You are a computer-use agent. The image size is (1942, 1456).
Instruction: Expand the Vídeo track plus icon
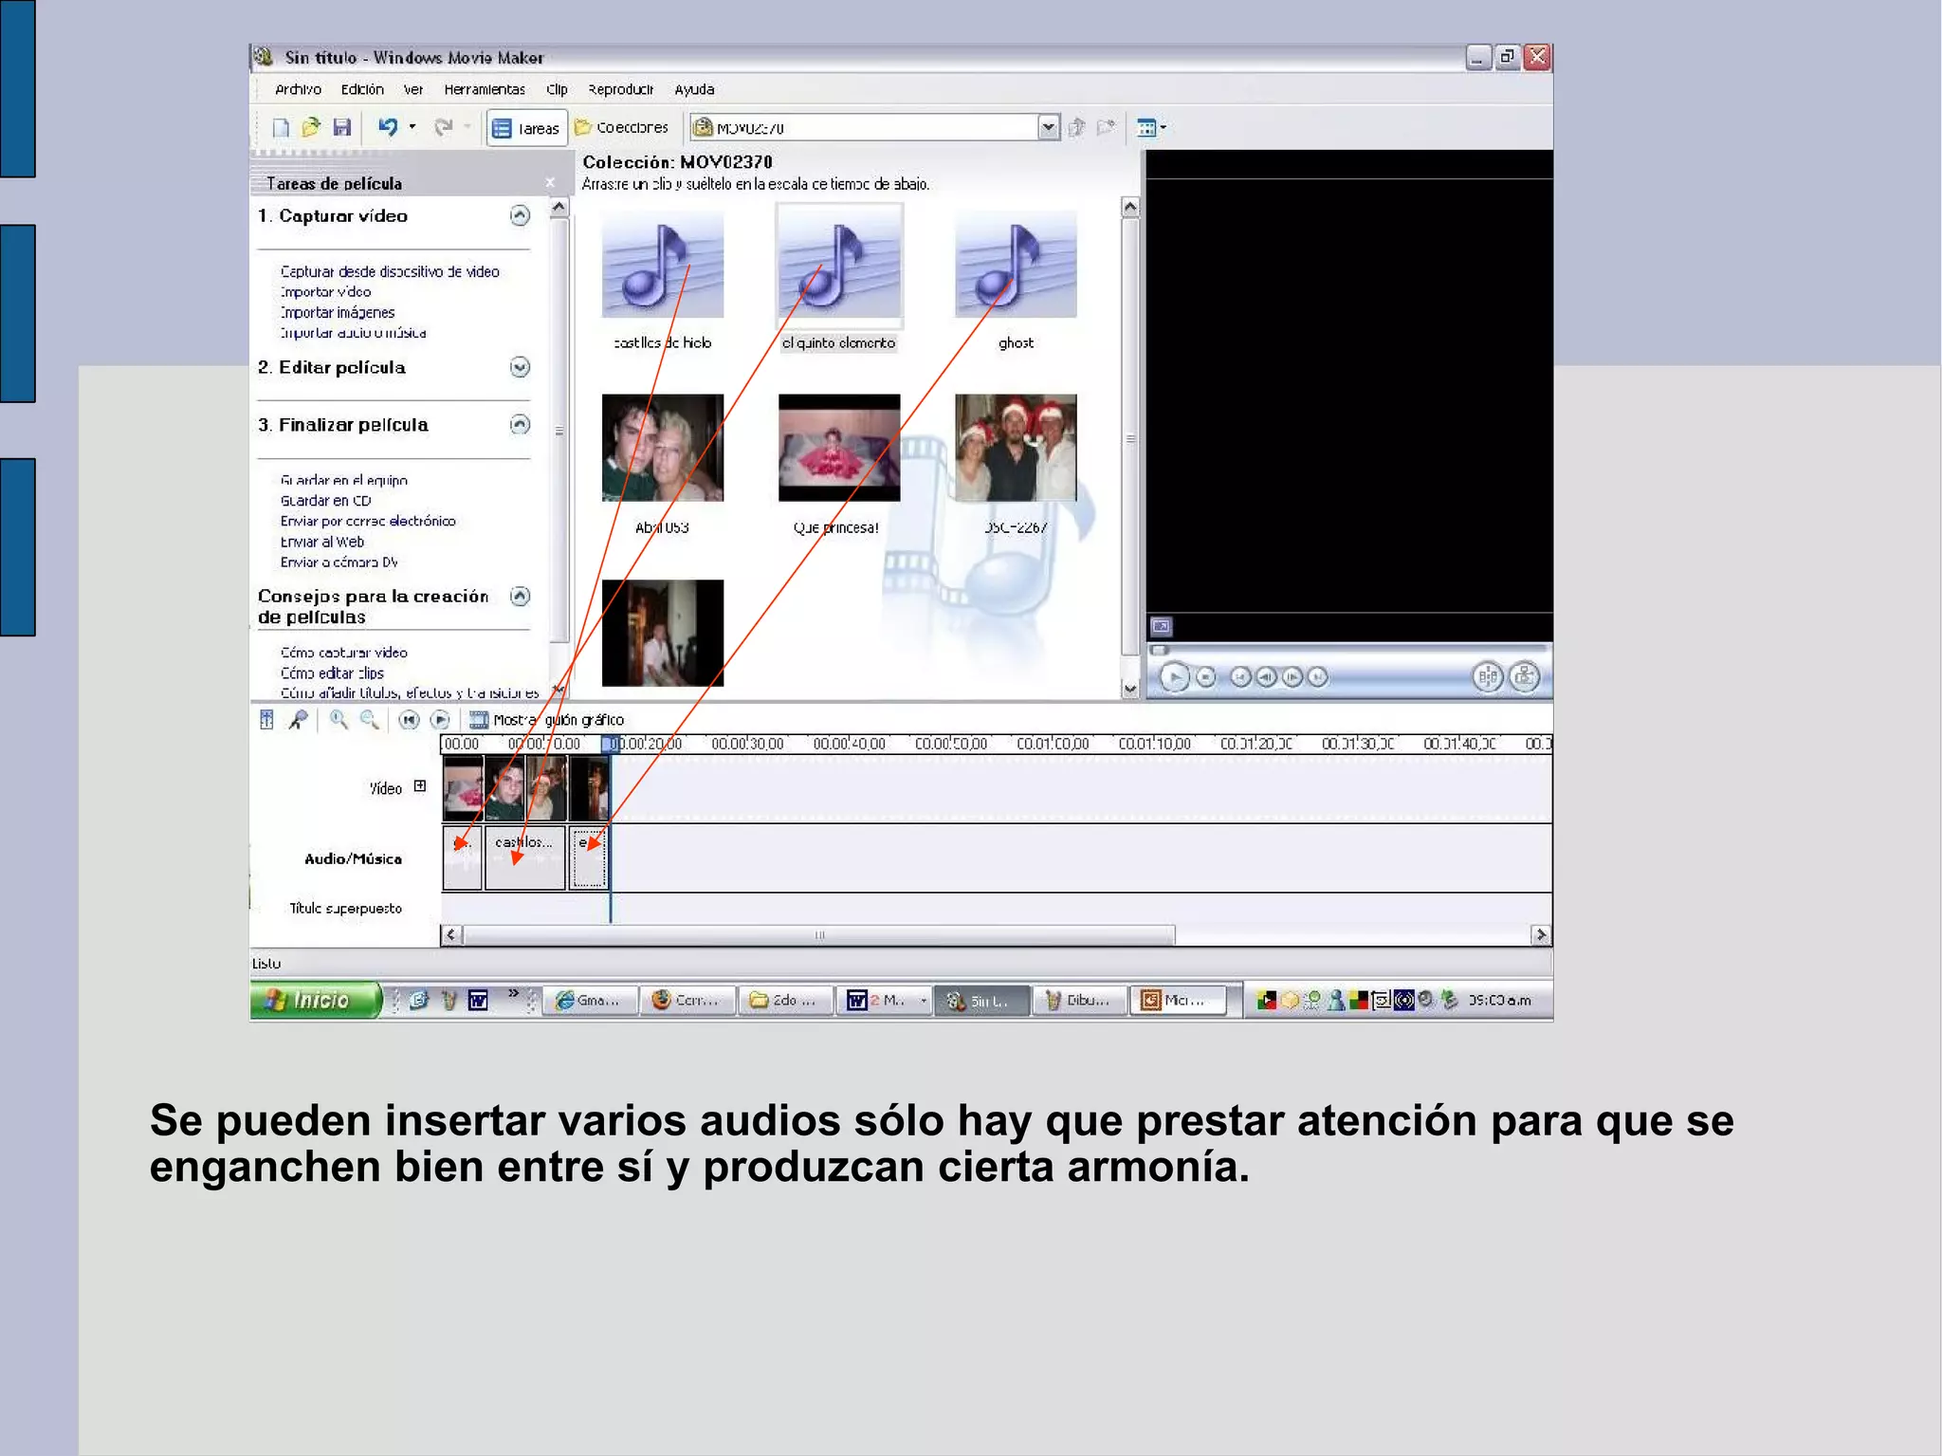click(420, 786)
